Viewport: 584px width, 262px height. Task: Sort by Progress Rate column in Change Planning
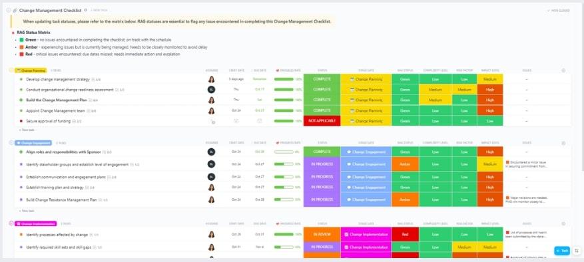[288, 70]
